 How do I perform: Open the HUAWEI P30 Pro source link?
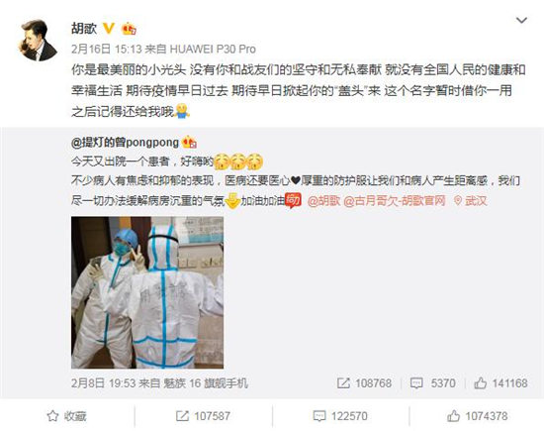click(213, 49)
